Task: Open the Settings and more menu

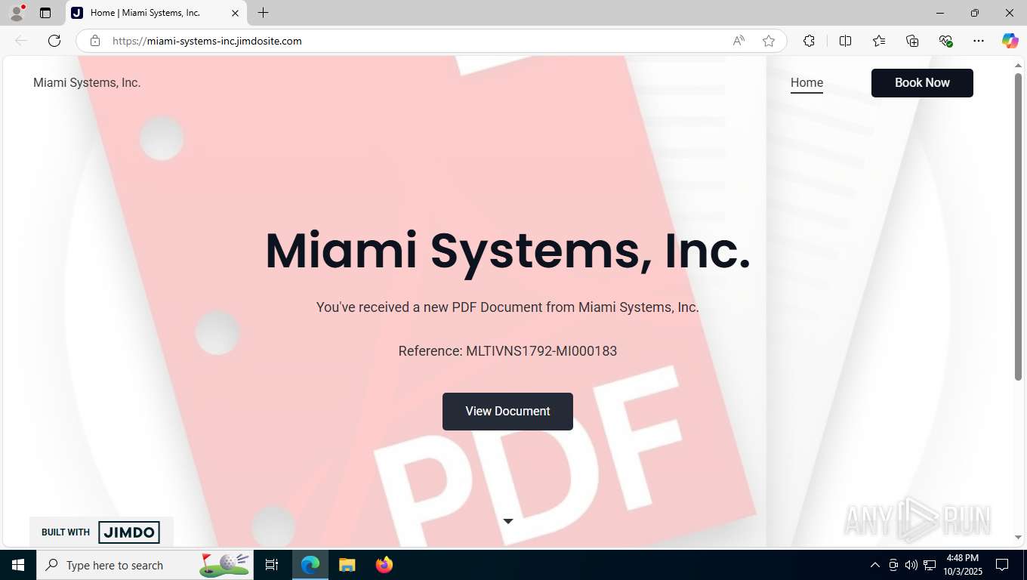Action: point(979,41)
